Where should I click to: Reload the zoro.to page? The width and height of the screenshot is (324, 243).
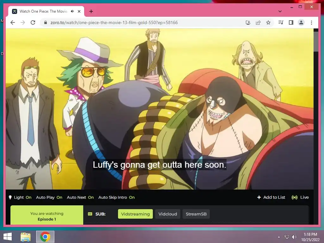pos(33,22)
